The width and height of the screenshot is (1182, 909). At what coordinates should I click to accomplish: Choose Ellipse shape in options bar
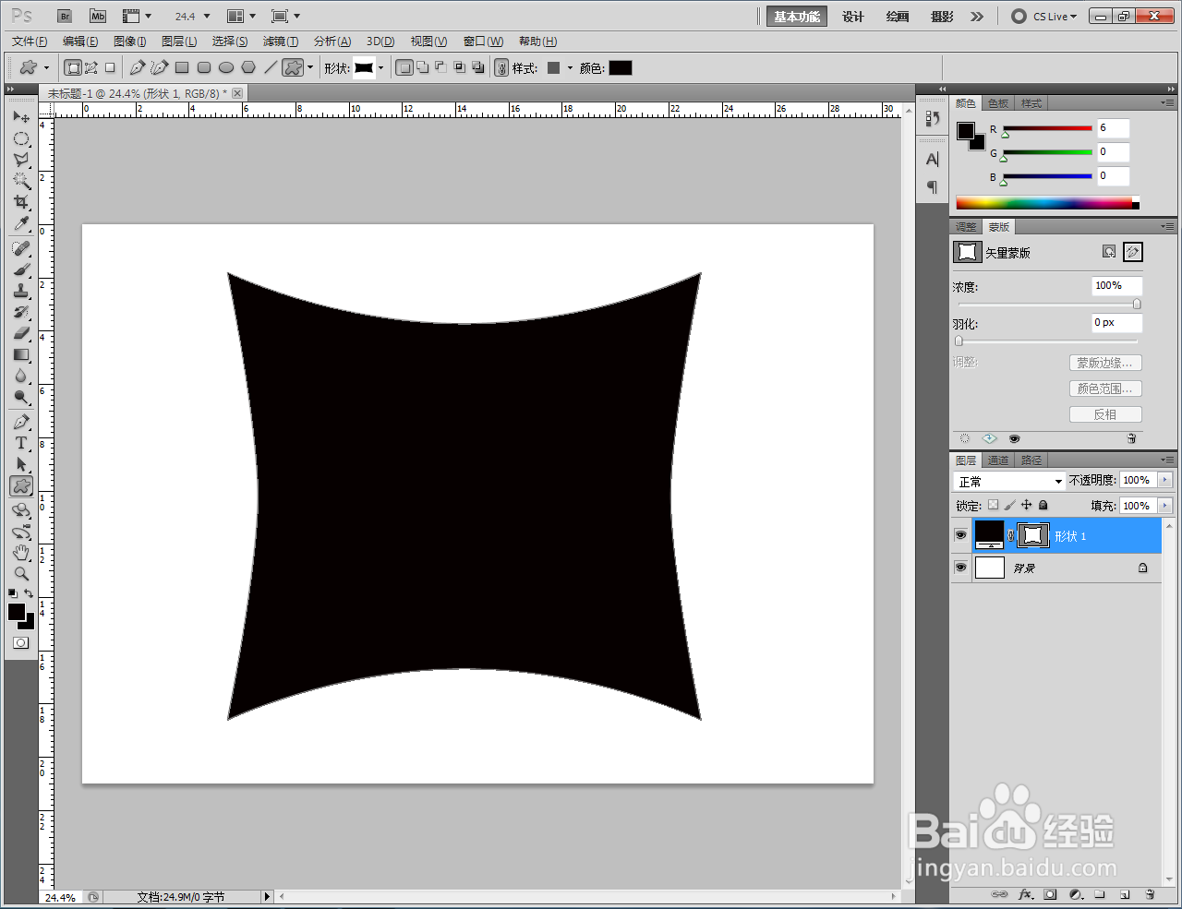tap(226, 67)
